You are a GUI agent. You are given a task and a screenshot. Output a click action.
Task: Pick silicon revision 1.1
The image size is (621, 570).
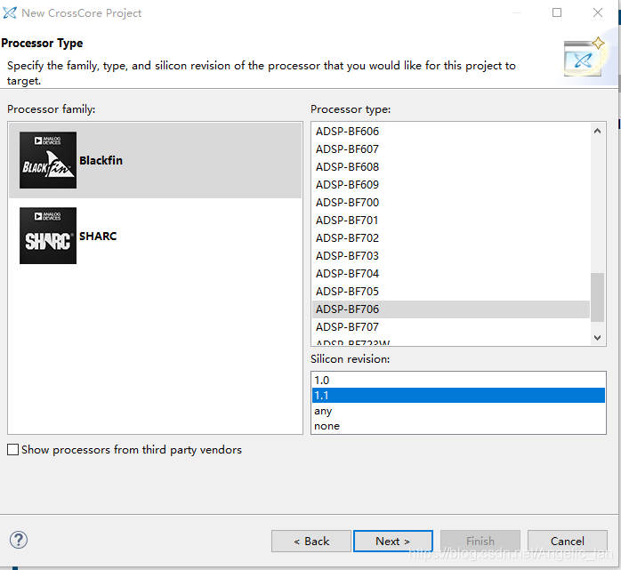point(458,396)
